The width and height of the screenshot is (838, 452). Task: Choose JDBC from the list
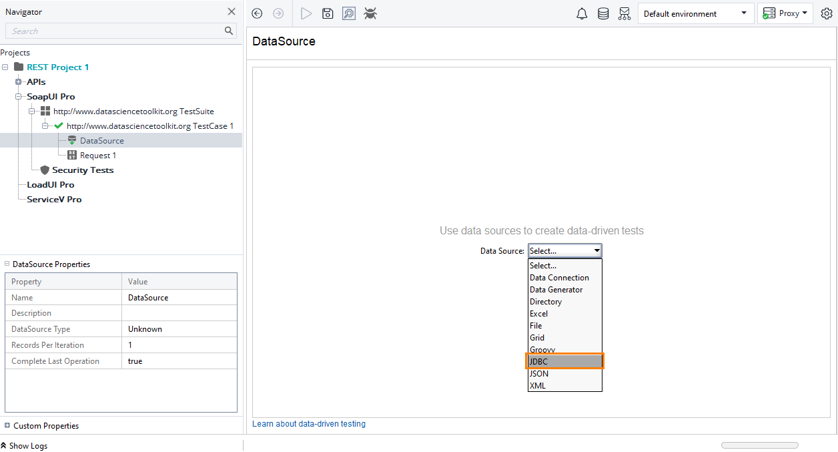coord(564,361)
